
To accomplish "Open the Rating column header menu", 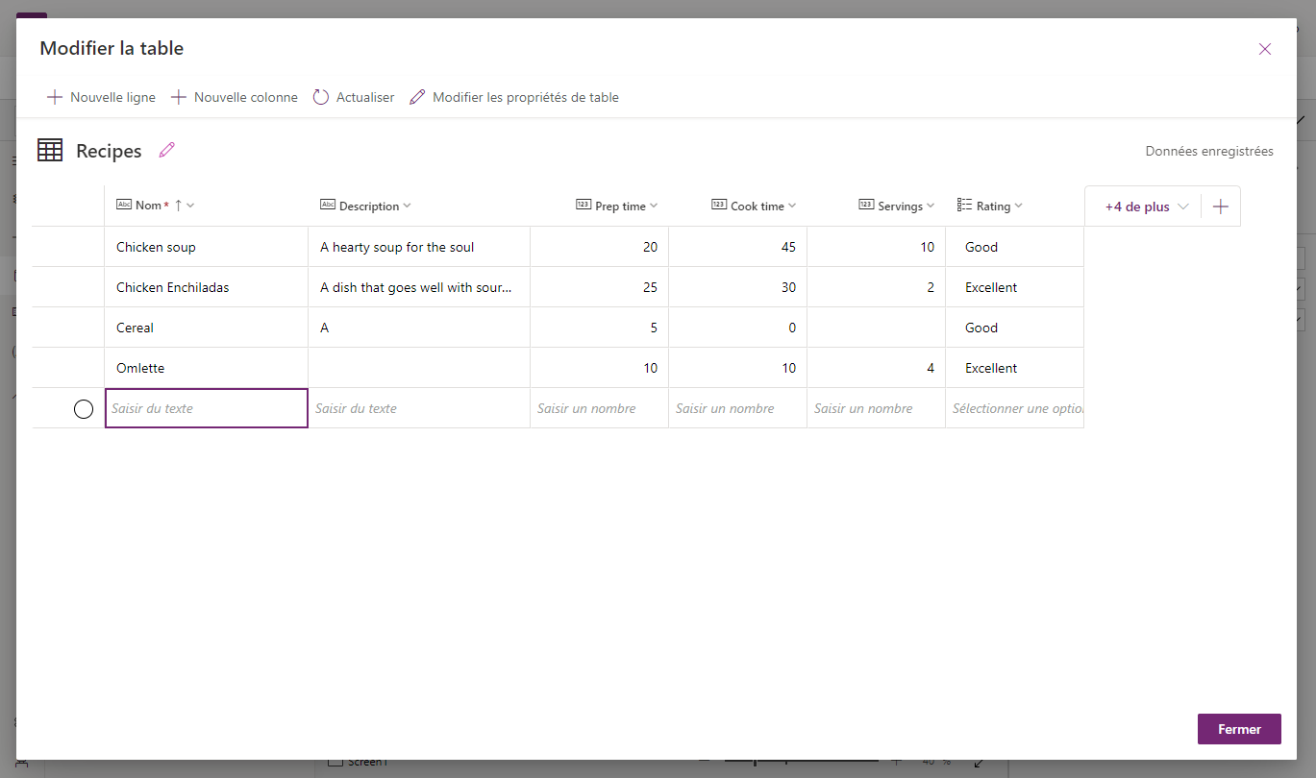I will [1018, 206].
